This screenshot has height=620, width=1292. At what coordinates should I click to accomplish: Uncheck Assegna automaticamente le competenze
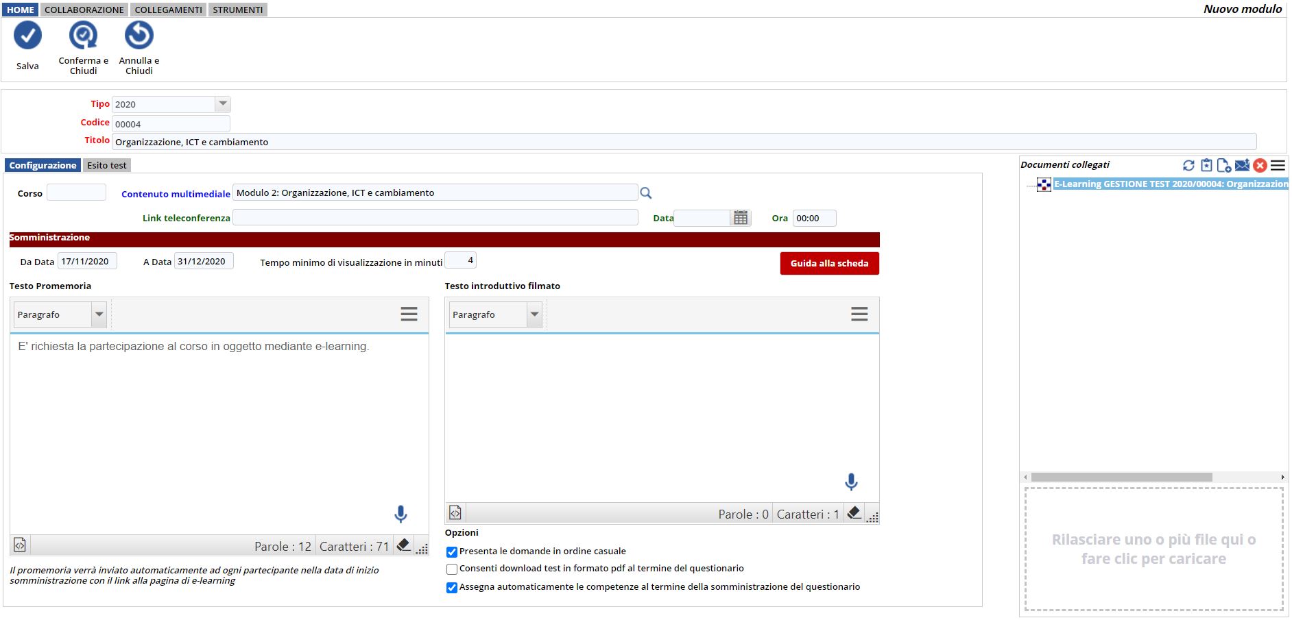coord(452,588)
